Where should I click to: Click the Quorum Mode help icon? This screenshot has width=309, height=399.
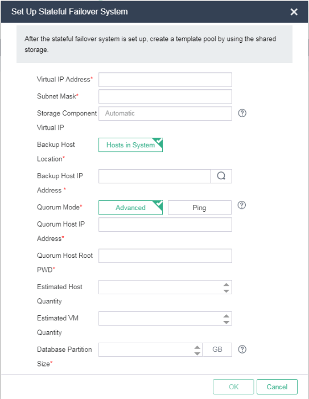tap(242, 205)
